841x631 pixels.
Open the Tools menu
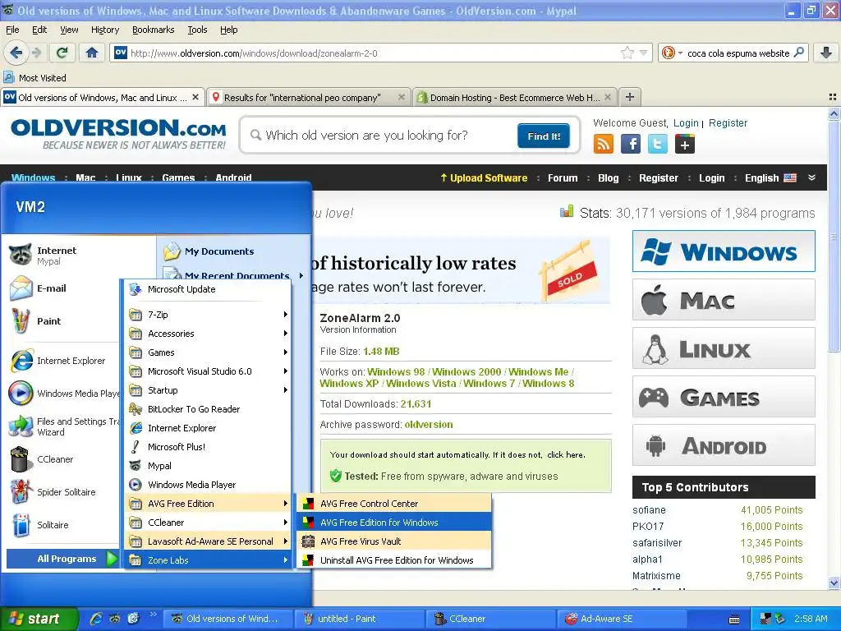(x=197, y=30)
